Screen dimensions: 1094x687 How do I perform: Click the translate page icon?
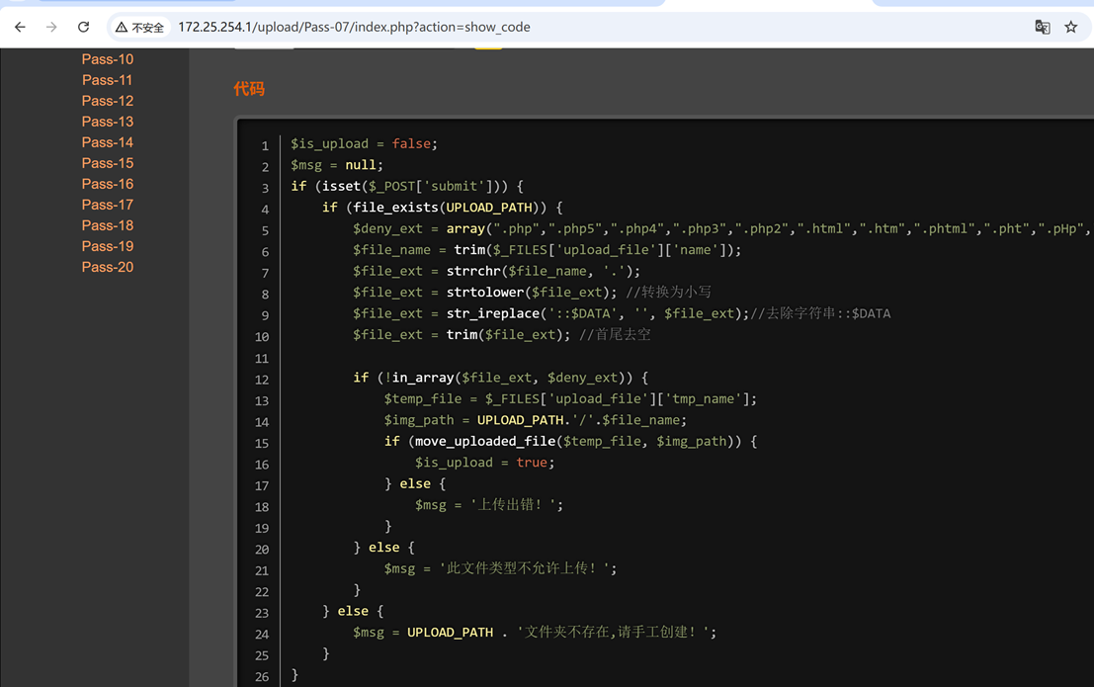[1043, 28]
